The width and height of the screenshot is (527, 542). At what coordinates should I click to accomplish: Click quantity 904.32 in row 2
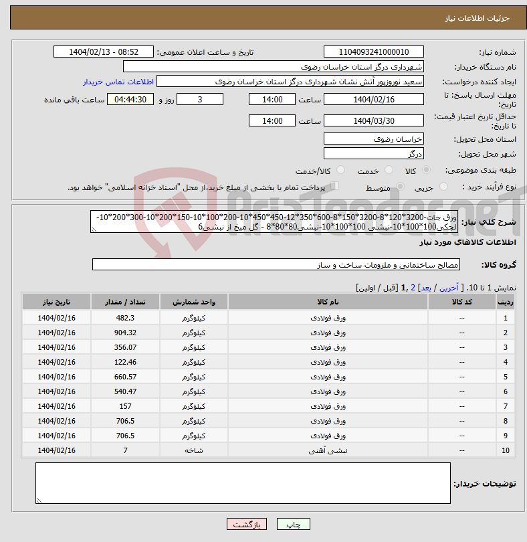click(125, 333)
